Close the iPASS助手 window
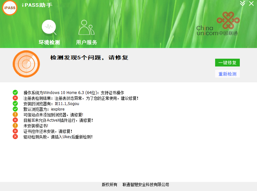The height and width of the screenshot is (191, 257). (251, 3)
